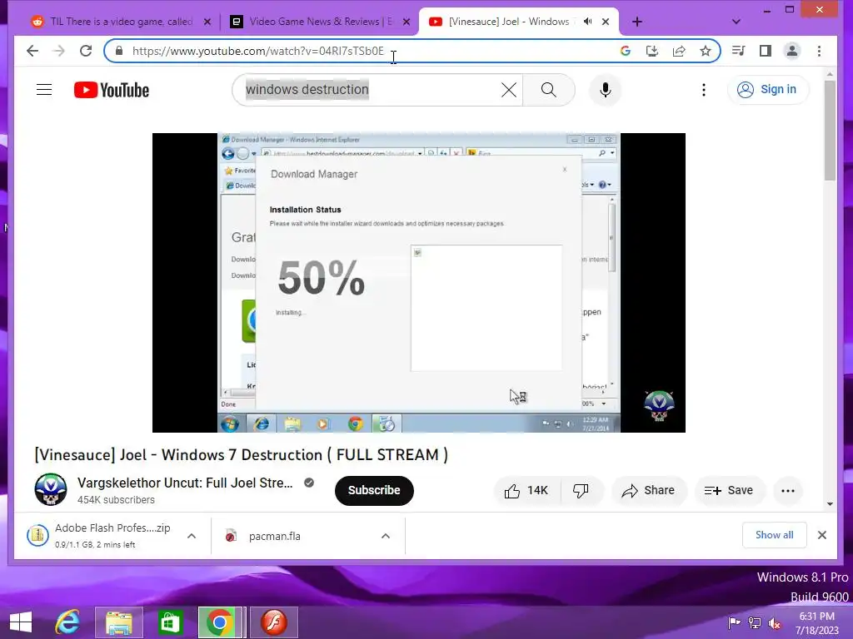Share this page via address bar icon

point(679,51)
